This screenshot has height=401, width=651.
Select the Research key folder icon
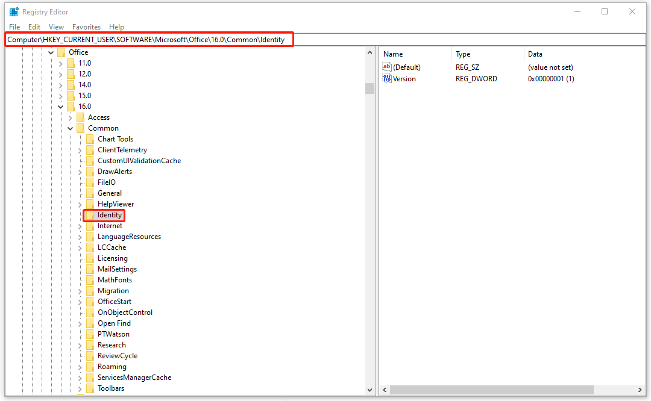89,345
